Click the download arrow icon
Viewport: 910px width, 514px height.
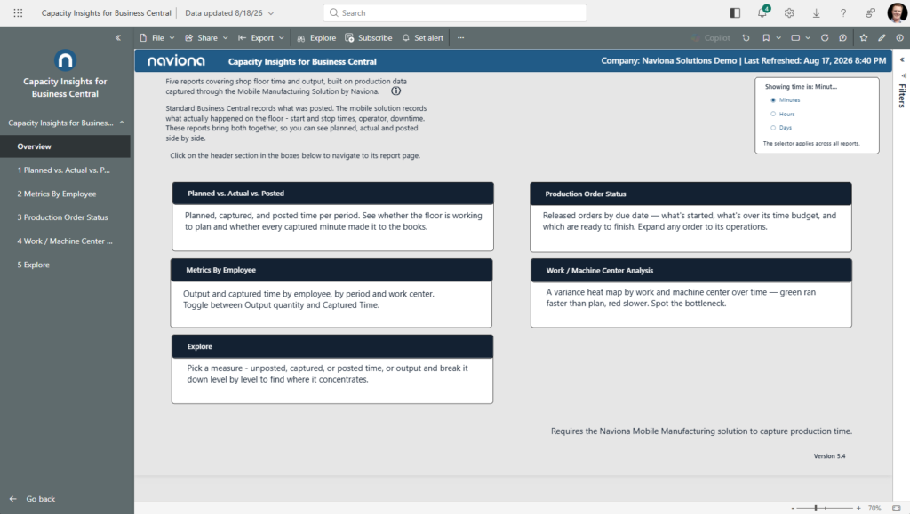click(x=816, y=12)
